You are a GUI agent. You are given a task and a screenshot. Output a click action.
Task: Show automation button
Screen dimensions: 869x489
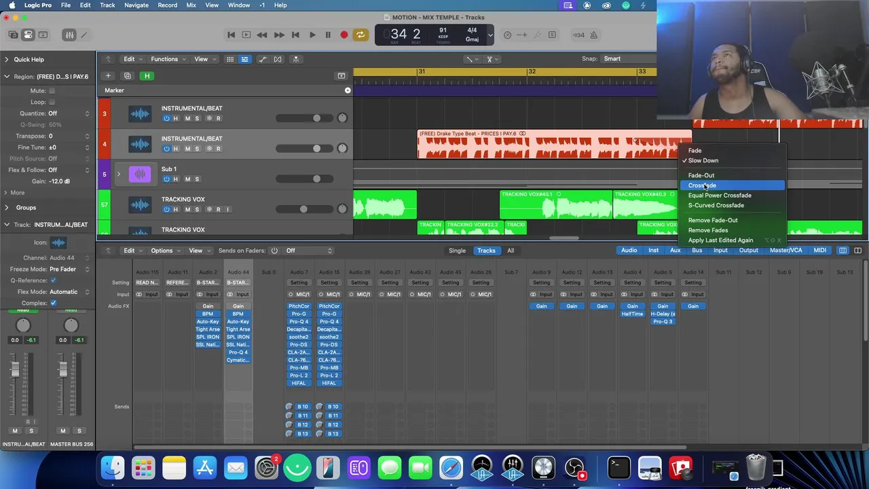[x=263, y=59]
